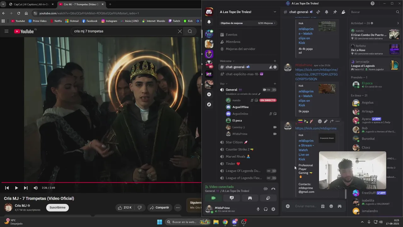403x227 pixels.
Task: Click the Compartir share button
Action: (160, 207)
